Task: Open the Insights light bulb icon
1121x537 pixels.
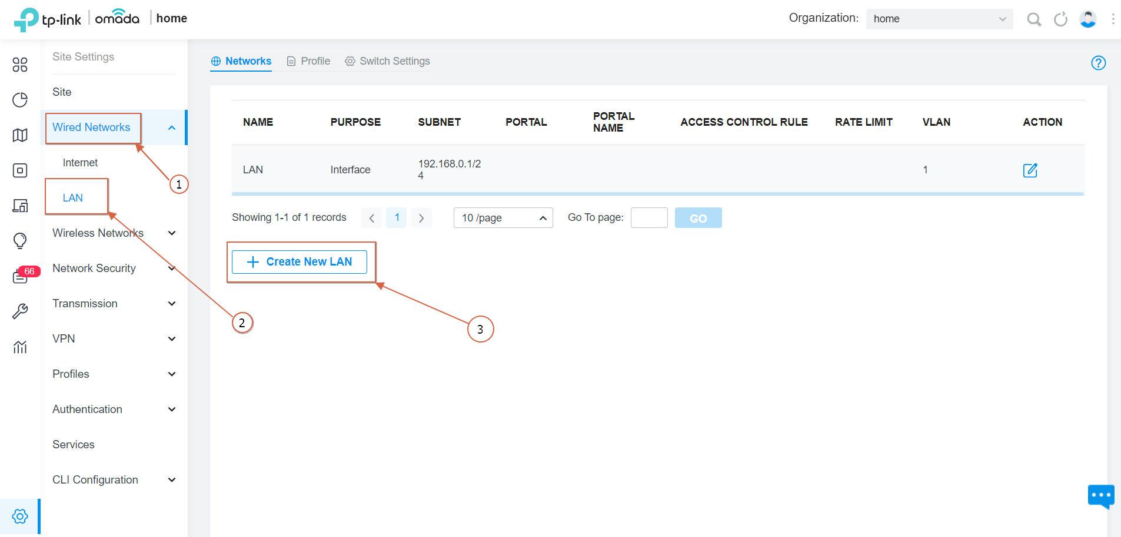Action: 20,241
